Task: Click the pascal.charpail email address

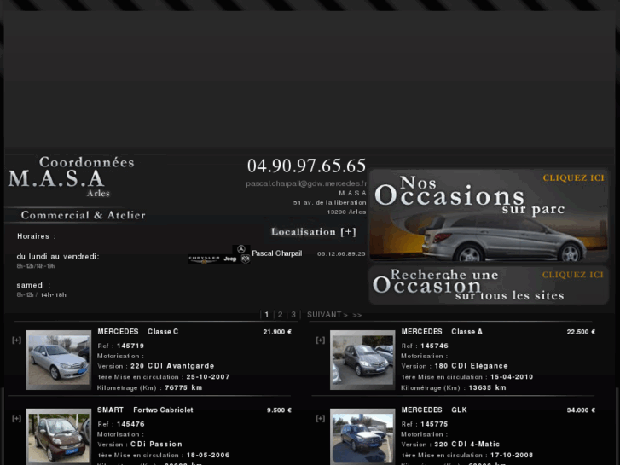Action: coord(306,183)
